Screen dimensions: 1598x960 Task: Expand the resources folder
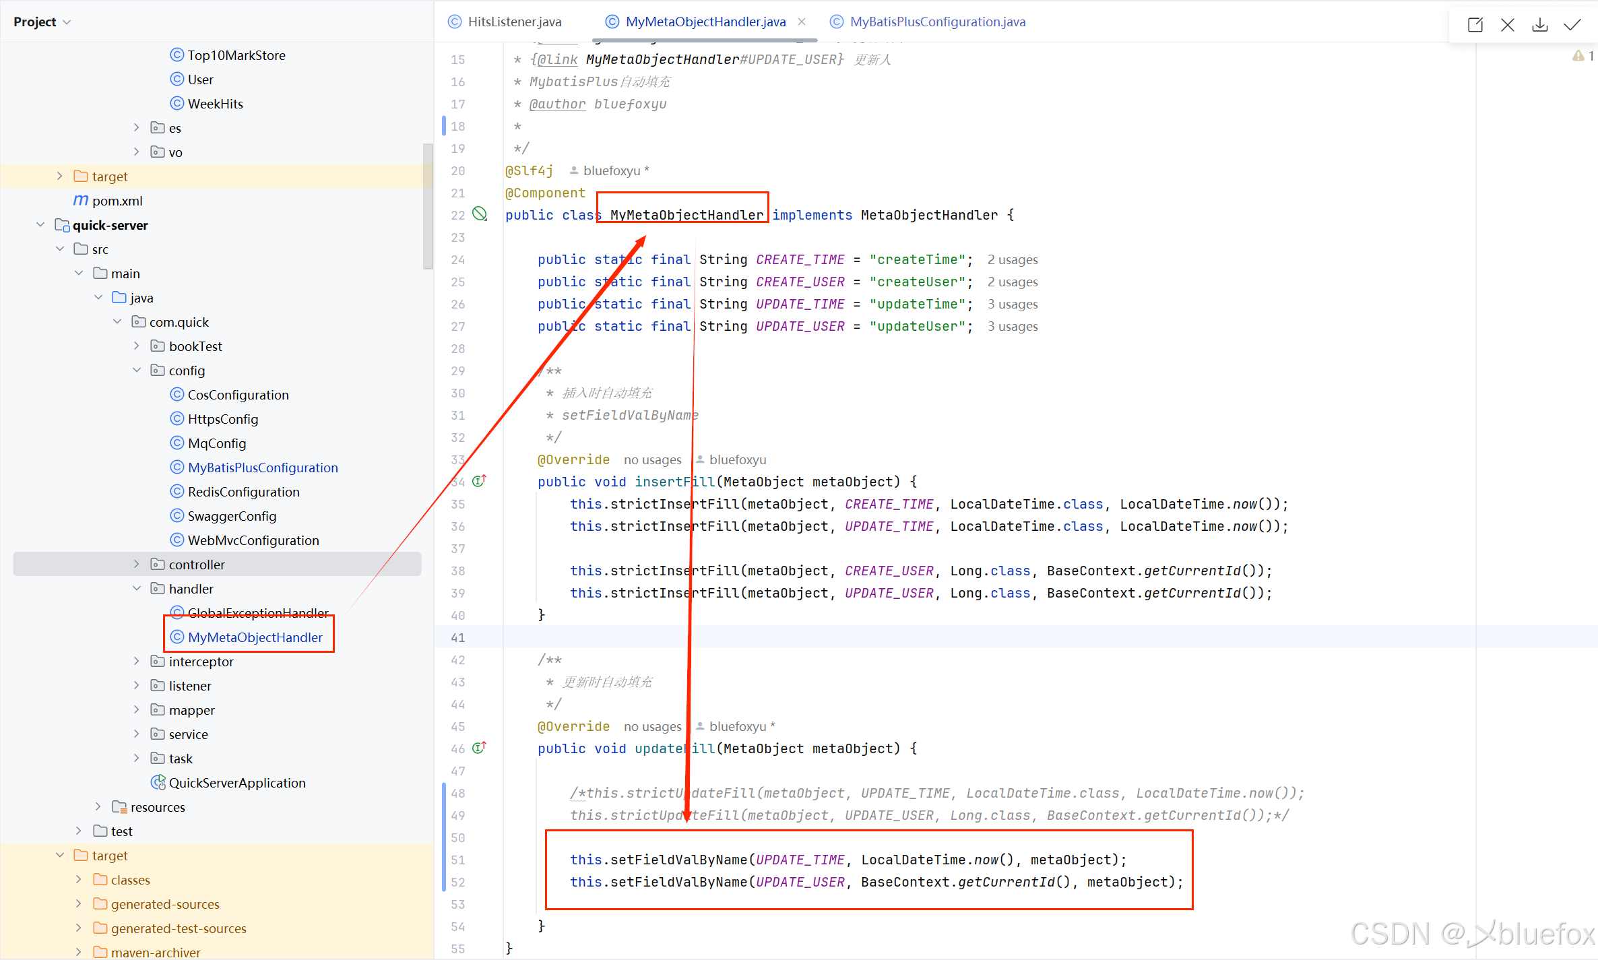[x=98, y=806]
